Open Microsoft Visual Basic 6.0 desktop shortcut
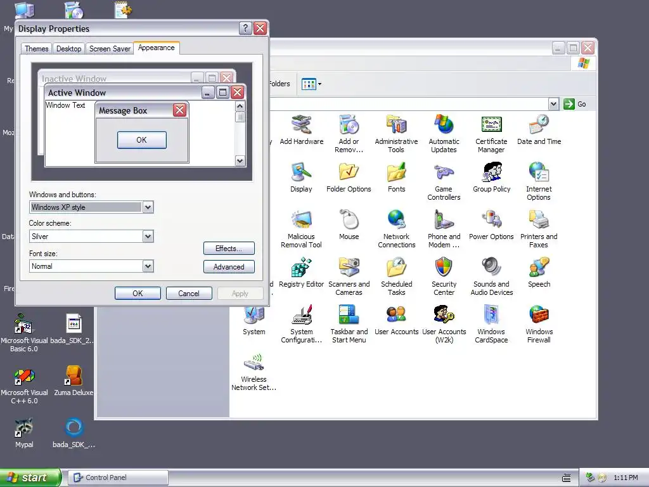The height and width of the screenshot is (487, 649). [x=24, y=332]
